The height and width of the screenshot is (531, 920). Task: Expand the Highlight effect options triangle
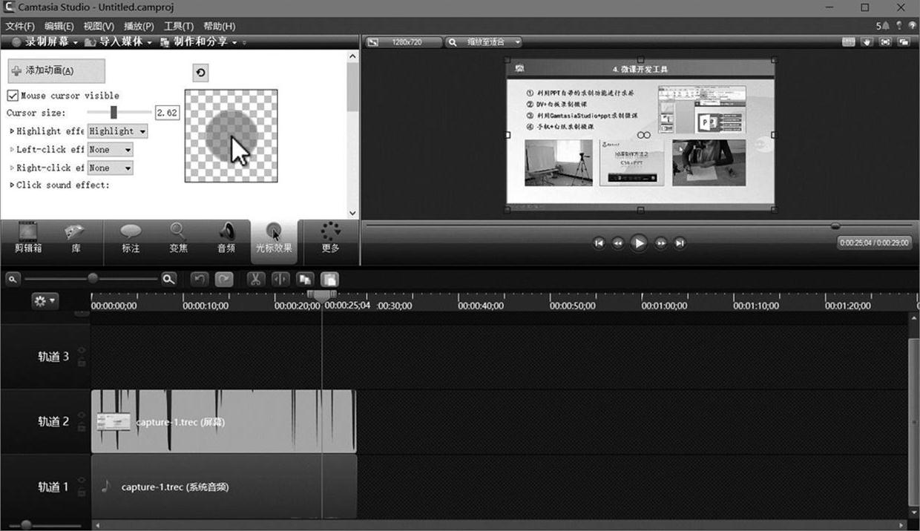tap(12, 131)
